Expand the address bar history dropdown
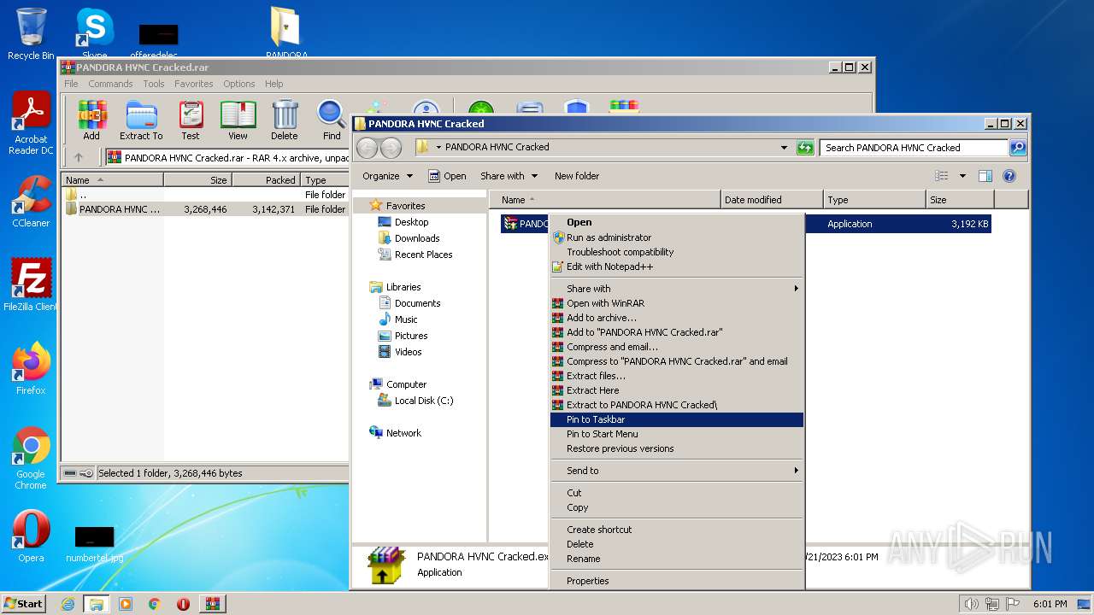This screenshot has width=1094, height=615. pyautogui.click(x=784, y=148)
